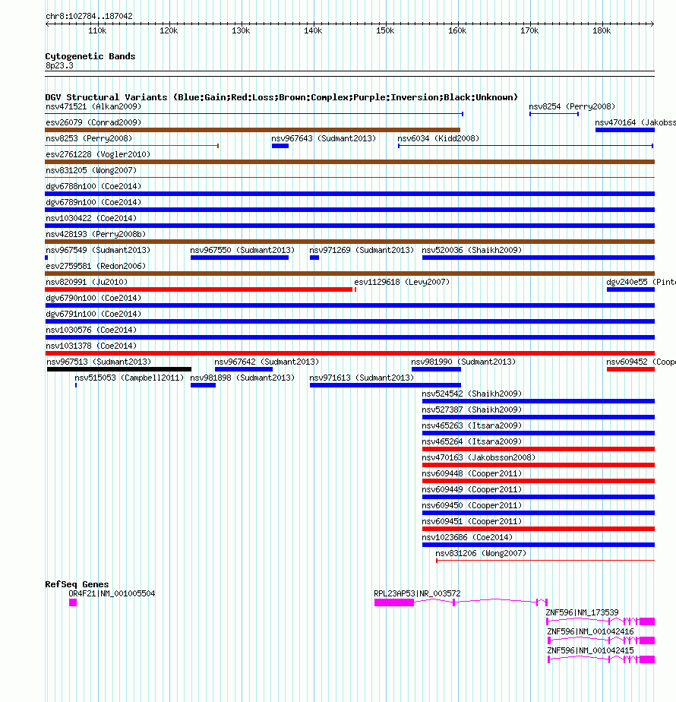Open dgv6791n100 (Coe2014) label
The image size is (676, 702).
[93, 314]
